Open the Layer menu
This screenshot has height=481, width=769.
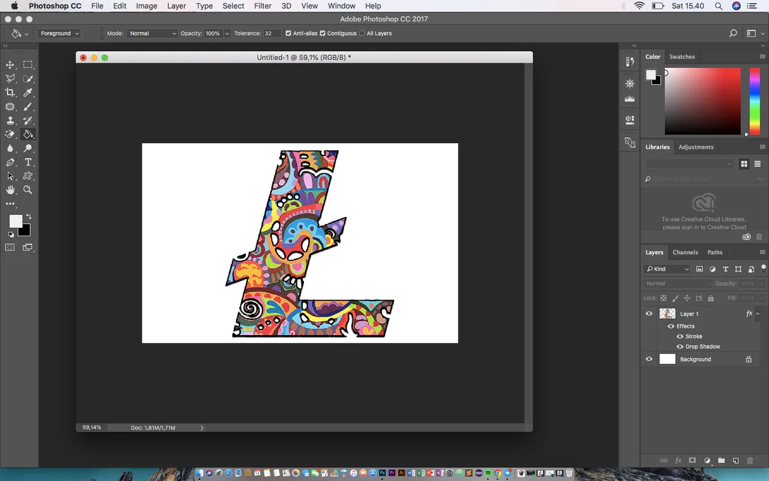click(x=176, y=6)
